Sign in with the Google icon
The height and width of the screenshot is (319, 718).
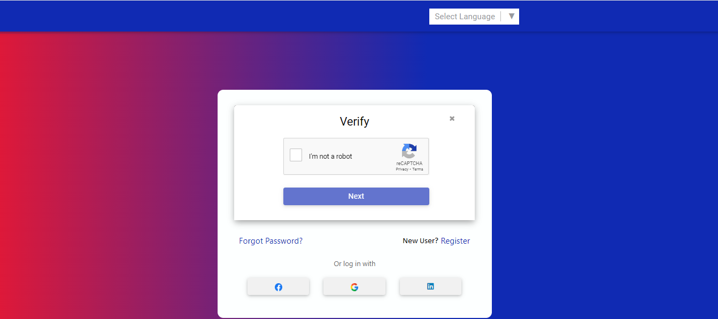coord(354,287)
